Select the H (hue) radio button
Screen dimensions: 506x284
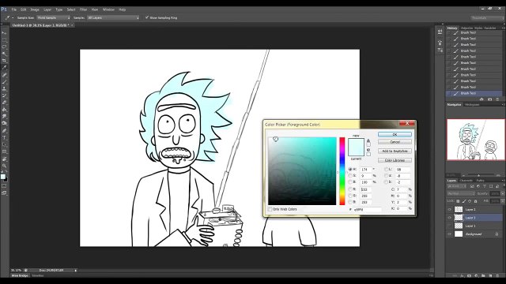(x=350, y=169)
